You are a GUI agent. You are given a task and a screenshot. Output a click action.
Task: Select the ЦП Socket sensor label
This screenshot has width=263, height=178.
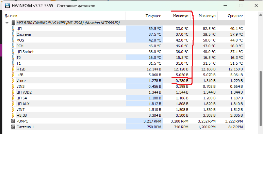[x=25, y=52]
